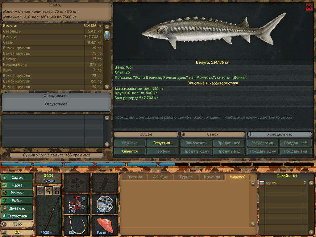
Task: Select the golden hook slot
Action: click(77, 225)
